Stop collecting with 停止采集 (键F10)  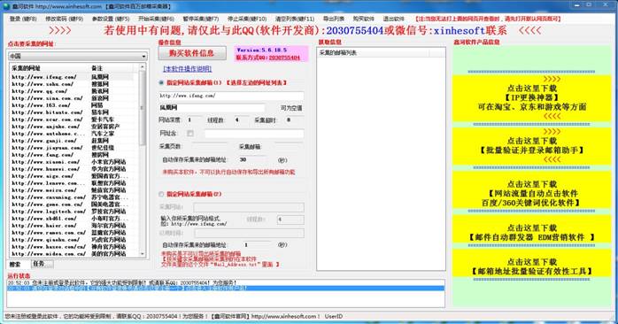click(247, 19)
